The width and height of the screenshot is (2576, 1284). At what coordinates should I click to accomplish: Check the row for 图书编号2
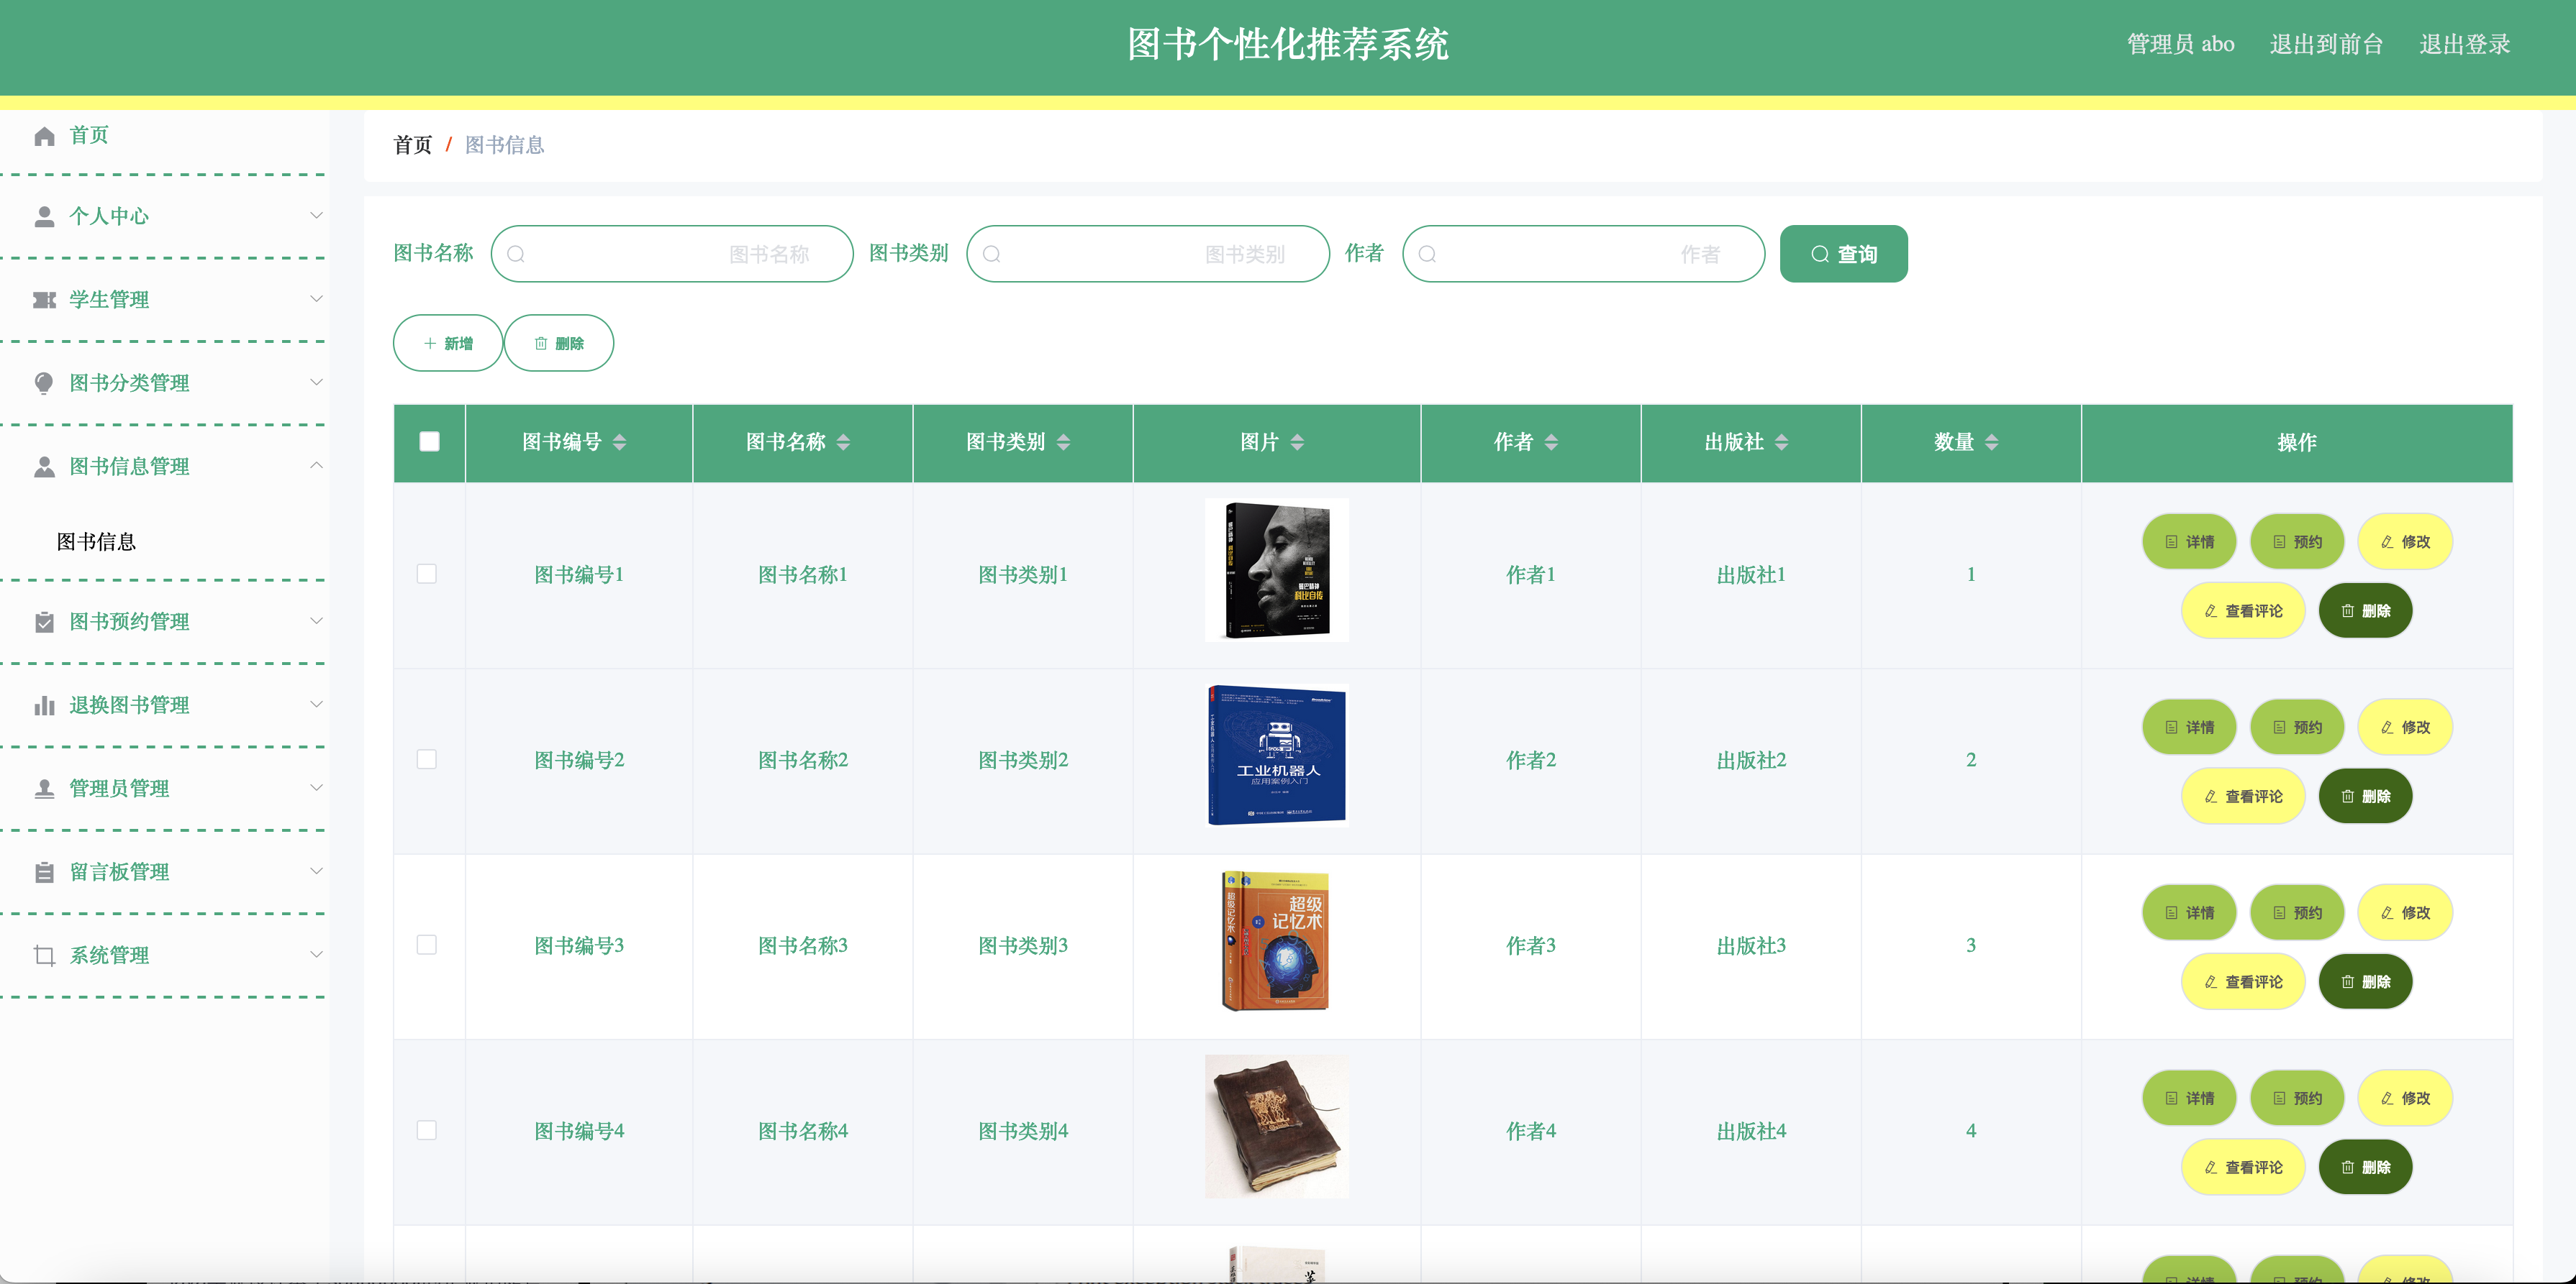(x=427, y=761)
